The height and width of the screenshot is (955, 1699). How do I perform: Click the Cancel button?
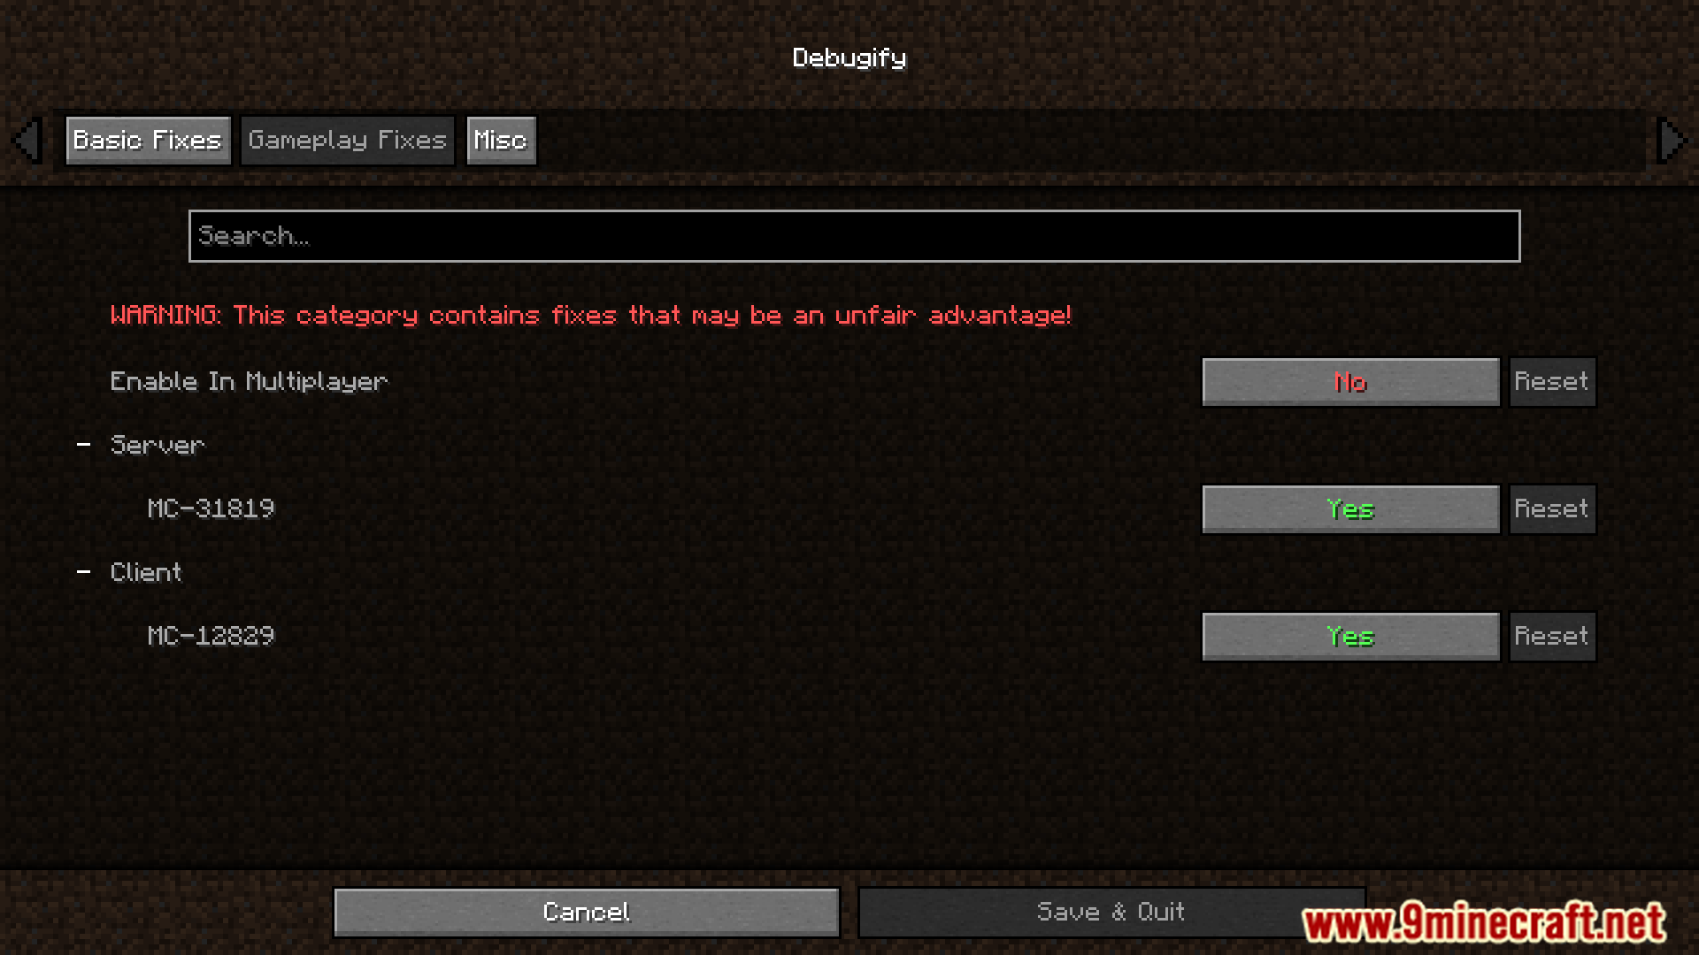(585, 912)
